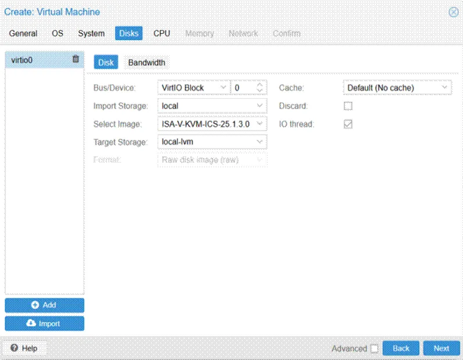Toggle the Discard checkbox

[x=348, y=106]
